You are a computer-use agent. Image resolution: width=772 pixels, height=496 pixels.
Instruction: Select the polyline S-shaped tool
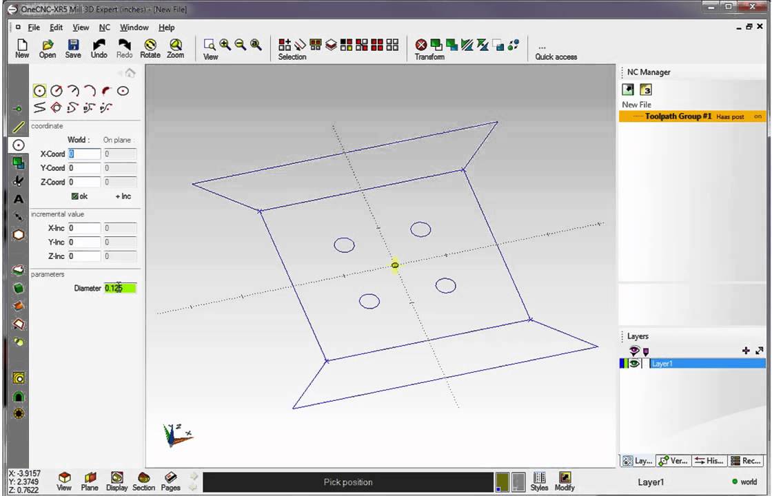pos(39,107)
